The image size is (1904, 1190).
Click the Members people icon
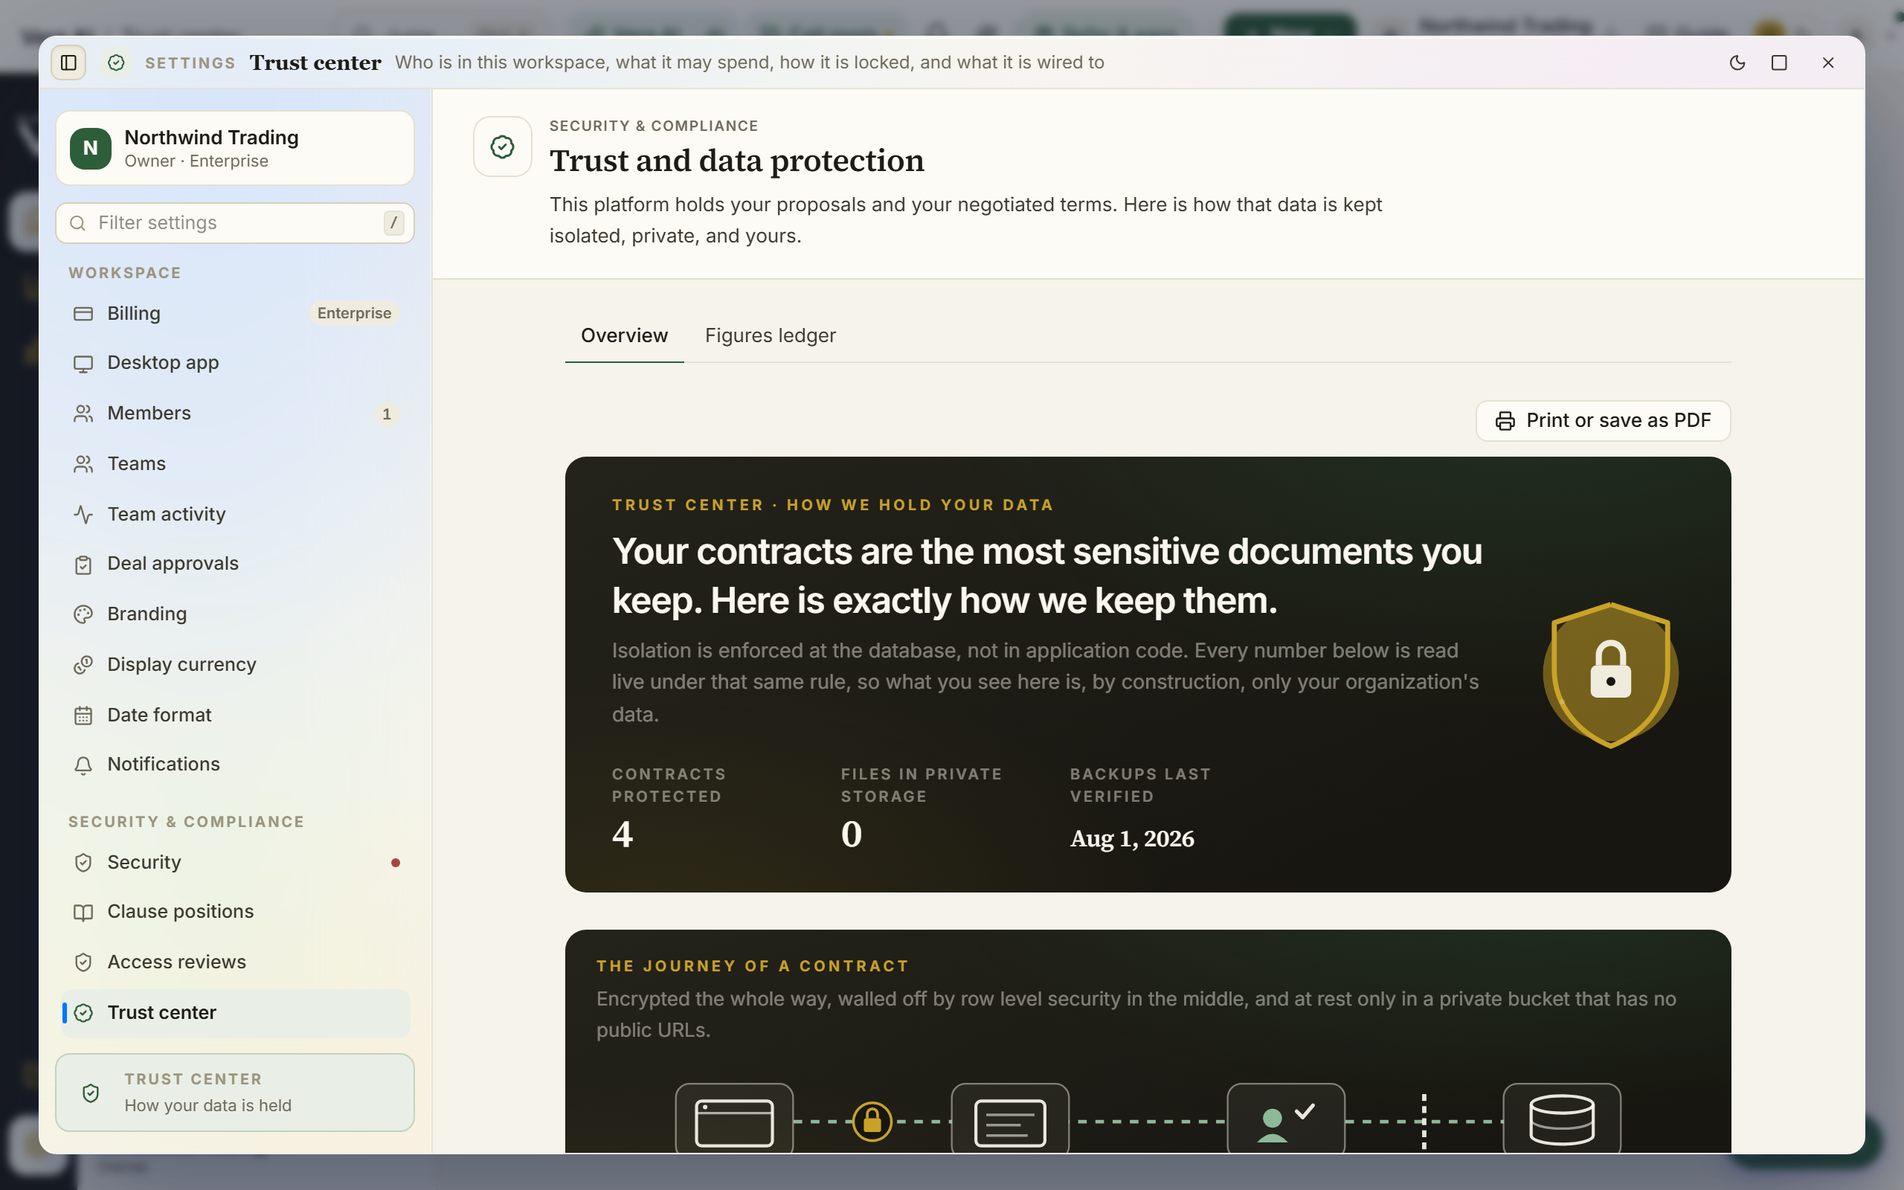[83, 414]
